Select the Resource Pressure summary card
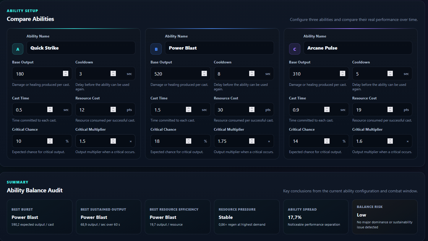The height and width of the screenshot is (241, 428). click(x=247, y=217)
